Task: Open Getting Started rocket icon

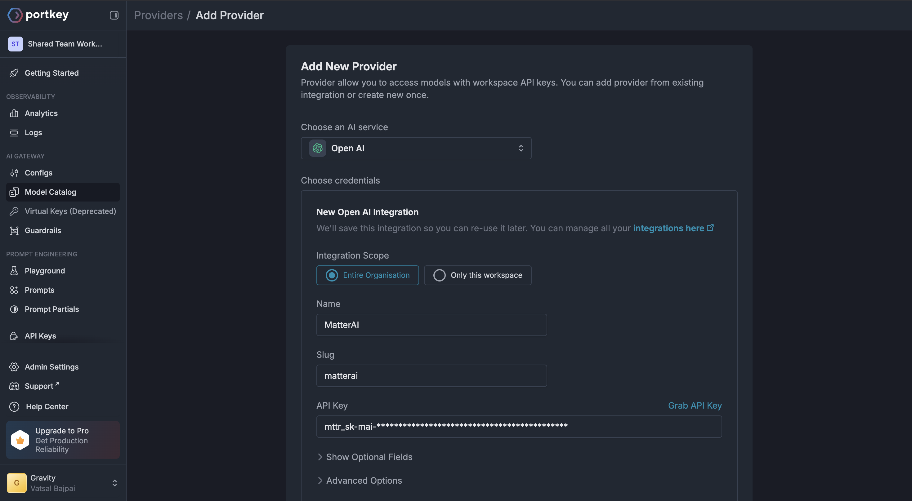Action: click(x=14, y=73)
